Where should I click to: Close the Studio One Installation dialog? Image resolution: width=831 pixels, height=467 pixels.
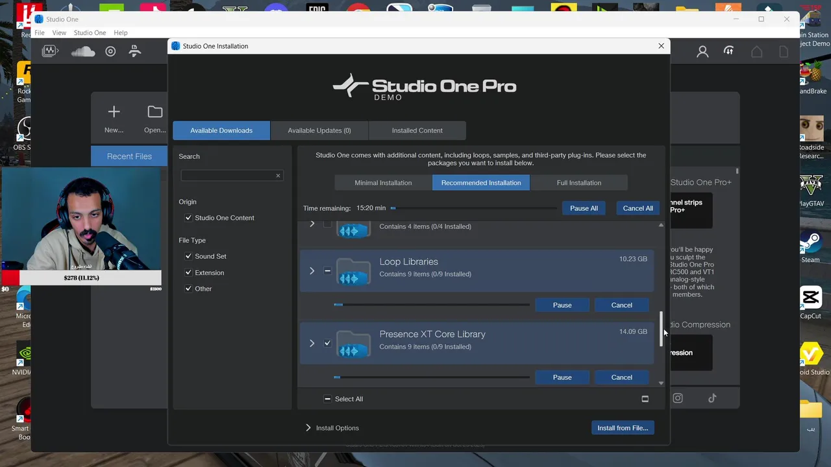661,46
